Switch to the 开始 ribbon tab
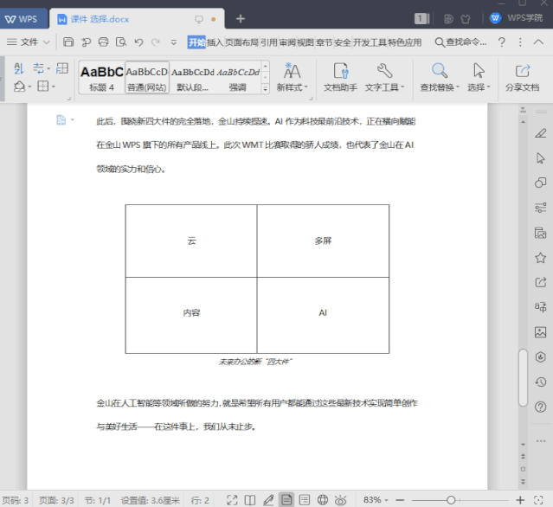Image resolution: width=553 pixels, height=507 pixels. pyautogui.click(x=196, y=42)
